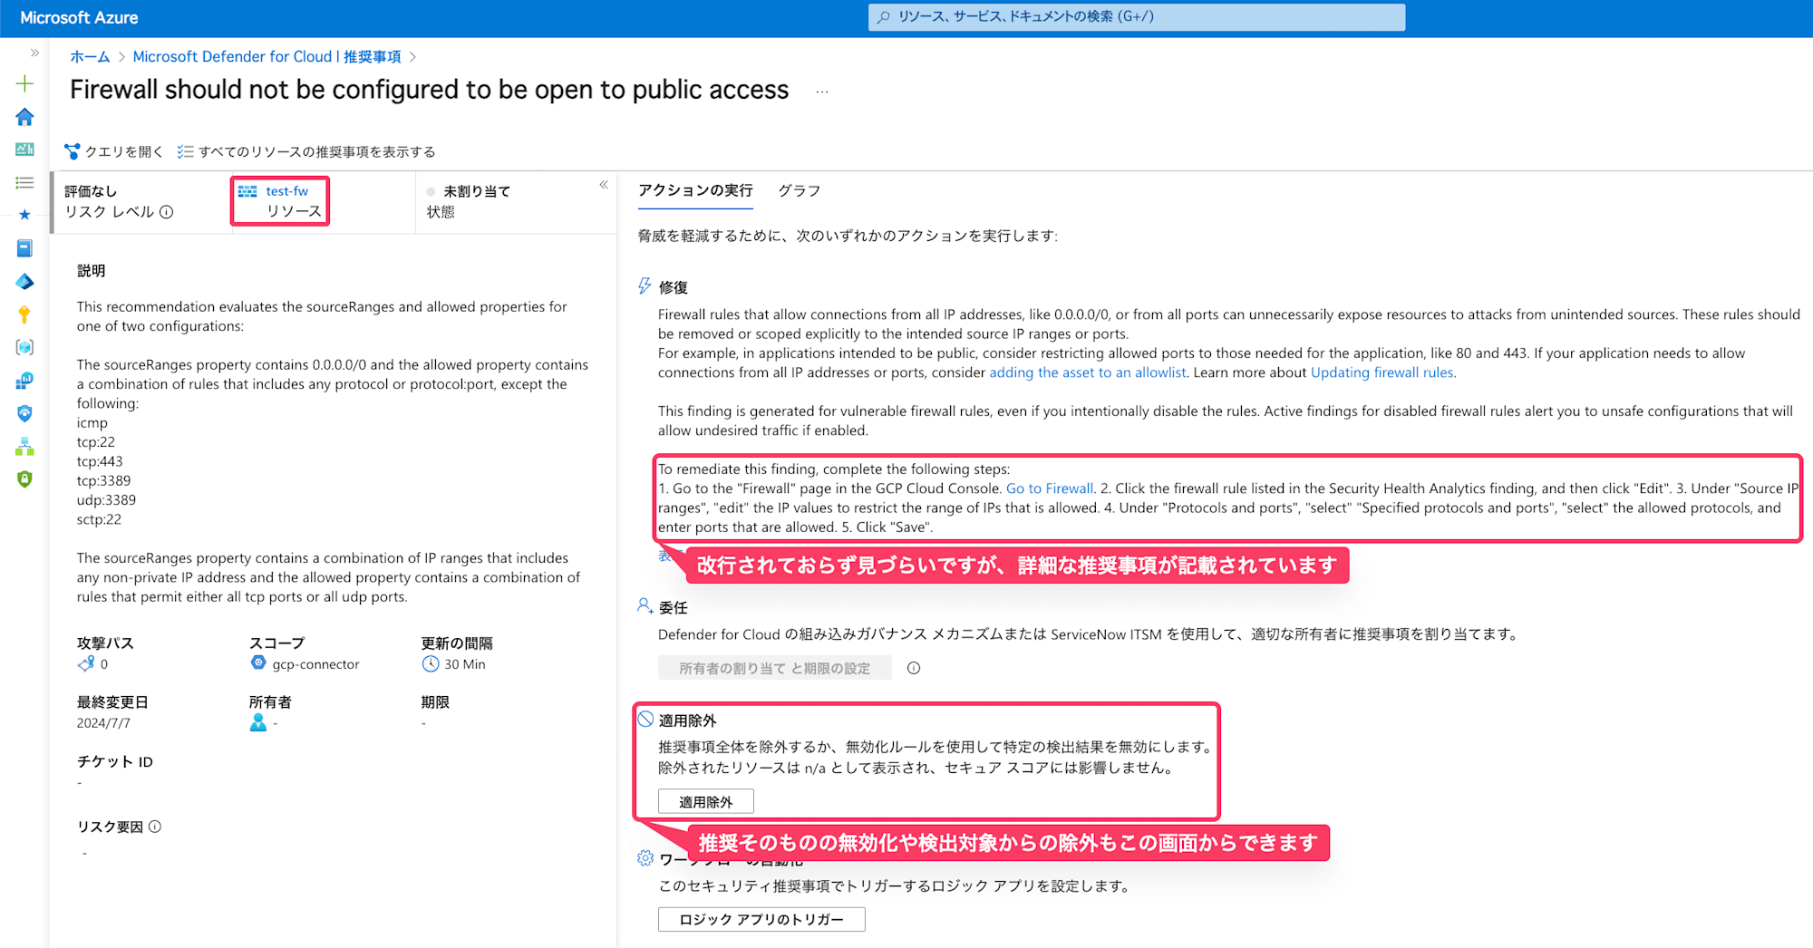Viewport: 1813px width, 948px height.
Task: Click the 未割り当て status text
Action: tap(477, 191)
